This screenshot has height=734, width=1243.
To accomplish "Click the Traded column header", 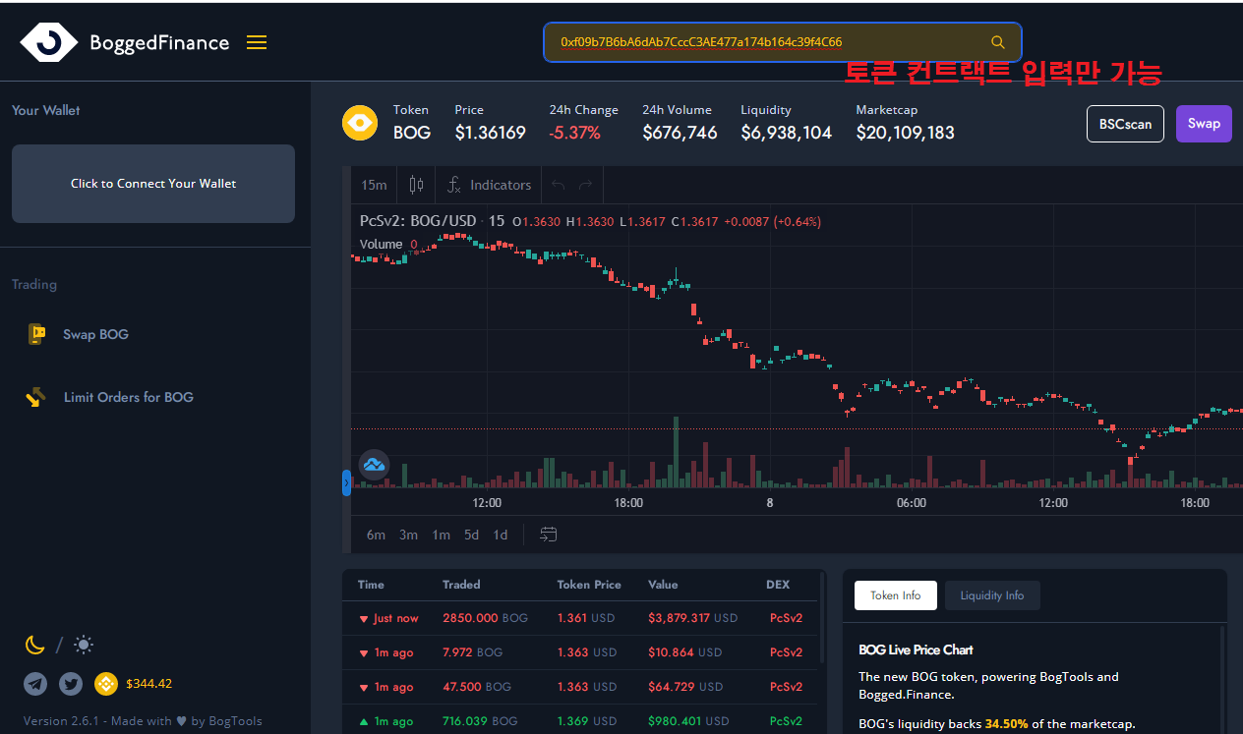I will (x=461, y=585).
